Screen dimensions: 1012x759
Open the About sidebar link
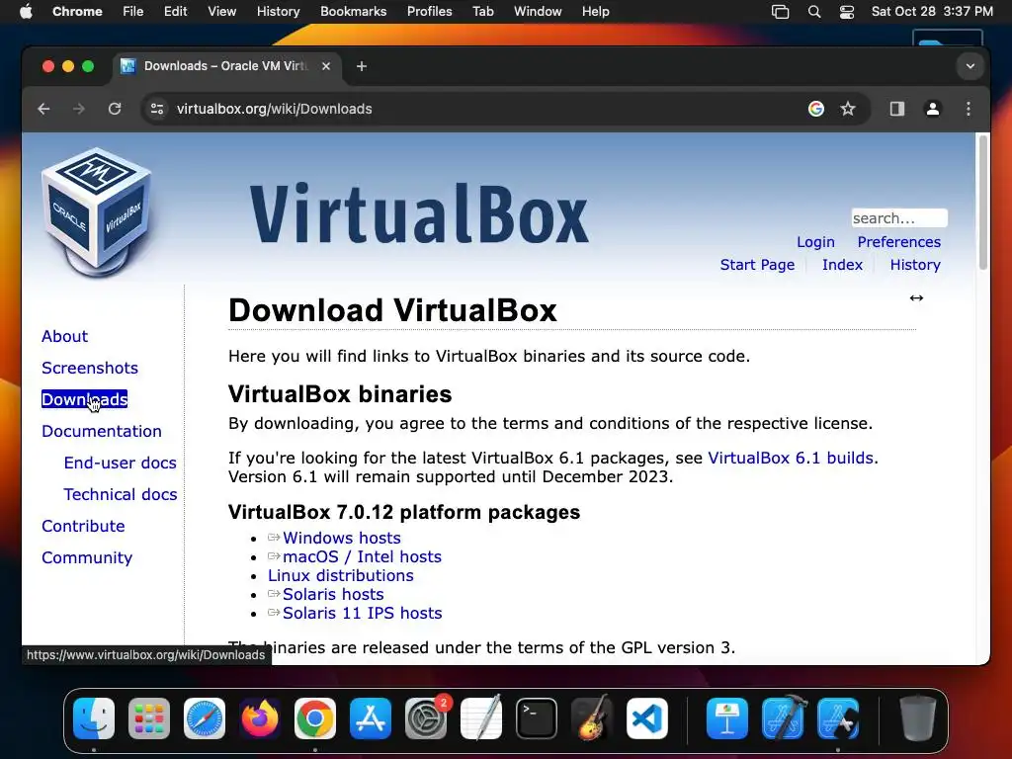(x=64, y=336)
